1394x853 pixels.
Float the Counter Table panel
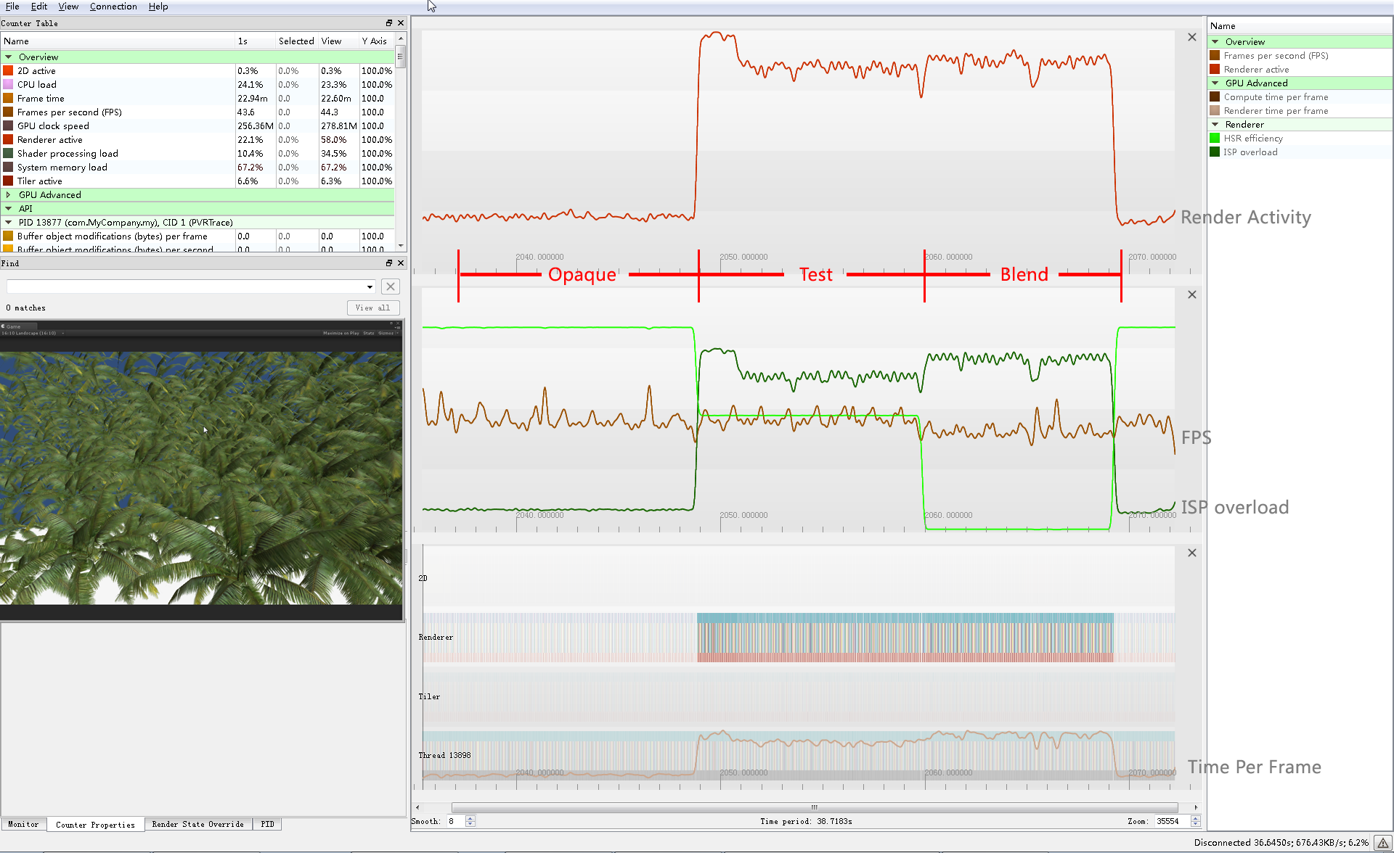[x=388, y=23]
